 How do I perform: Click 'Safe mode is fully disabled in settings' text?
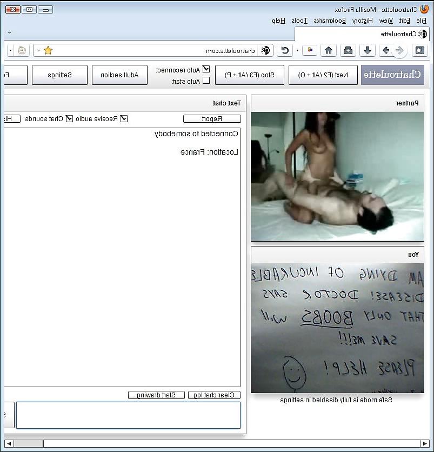[x=336, y=400]
